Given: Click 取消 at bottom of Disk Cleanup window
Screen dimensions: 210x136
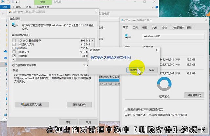Looking at the screenshot, I should (88, 122).
